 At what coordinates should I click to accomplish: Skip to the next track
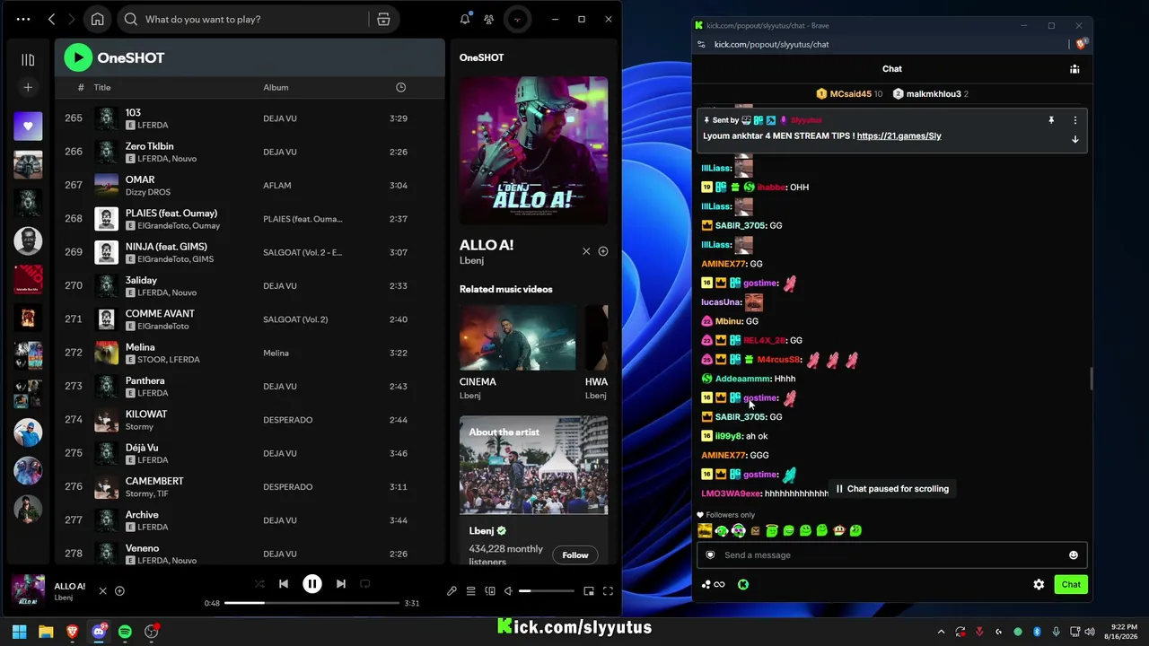[x=341, y=584]
